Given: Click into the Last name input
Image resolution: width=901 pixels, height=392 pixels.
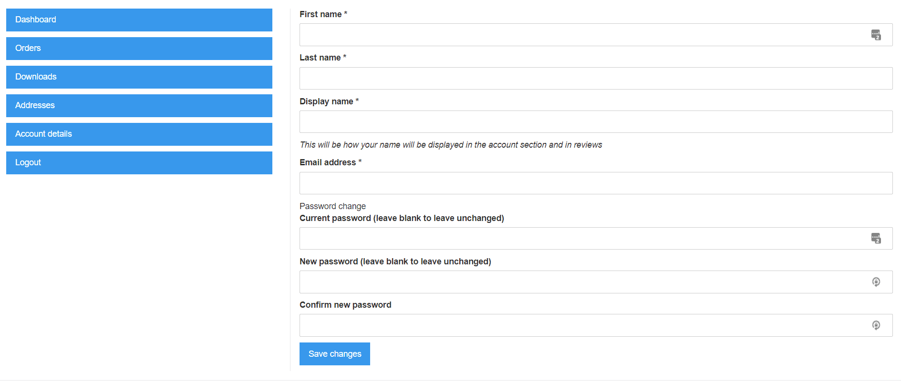Looking at the screenshot, I should (596, 78).
